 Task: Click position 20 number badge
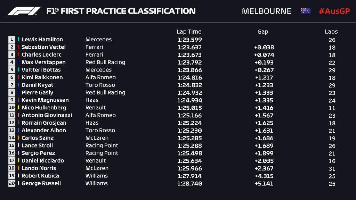coord(12,183)
